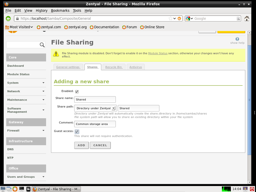The image size is (256, 192).
Task: Click the Google search engine icon
Action: pos(188,18)
